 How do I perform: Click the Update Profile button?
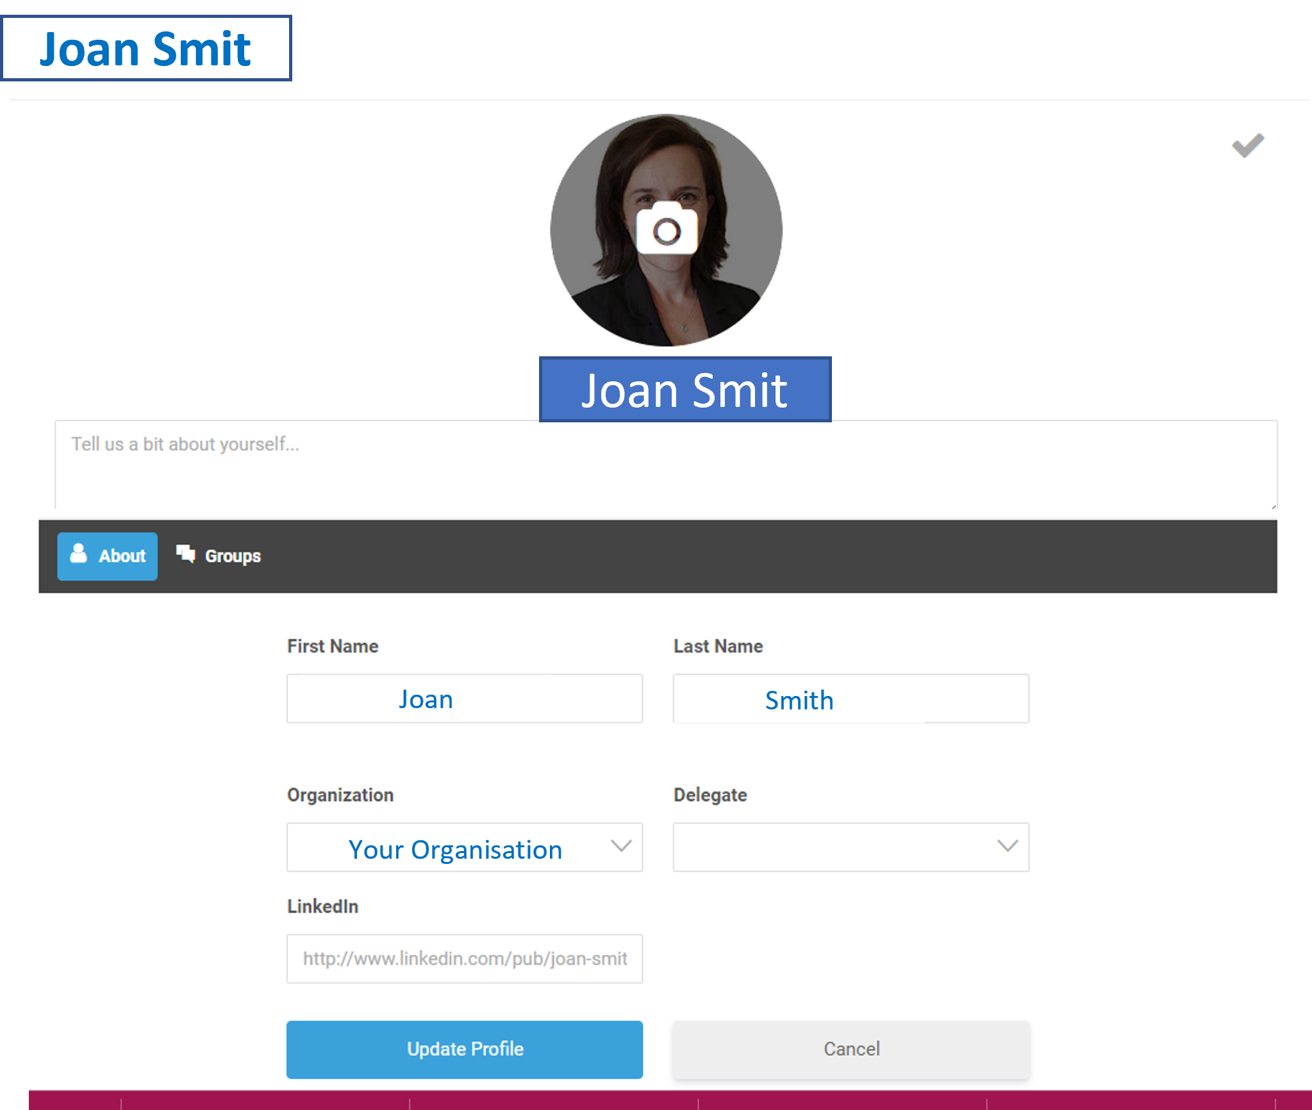click(465, 1049)
